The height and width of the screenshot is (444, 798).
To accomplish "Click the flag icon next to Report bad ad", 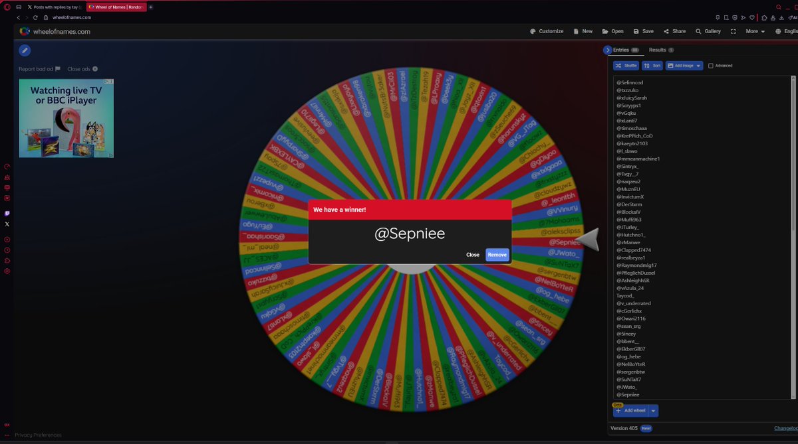I will [58, 69].
